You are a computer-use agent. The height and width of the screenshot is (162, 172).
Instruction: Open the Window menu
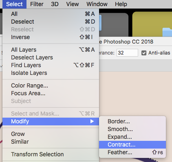(x=97, y=4)
